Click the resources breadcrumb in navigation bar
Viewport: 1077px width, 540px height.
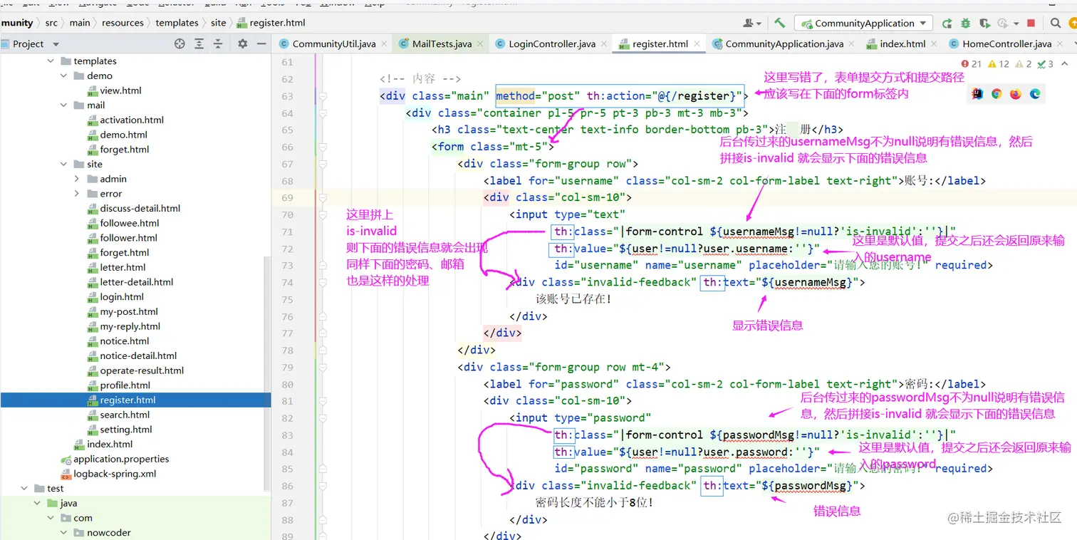(x=123, y=23)
